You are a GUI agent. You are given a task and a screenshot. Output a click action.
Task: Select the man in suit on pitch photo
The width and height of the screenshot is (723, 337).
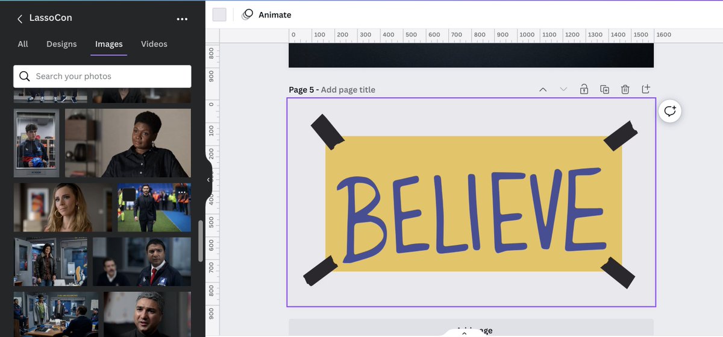154,207
